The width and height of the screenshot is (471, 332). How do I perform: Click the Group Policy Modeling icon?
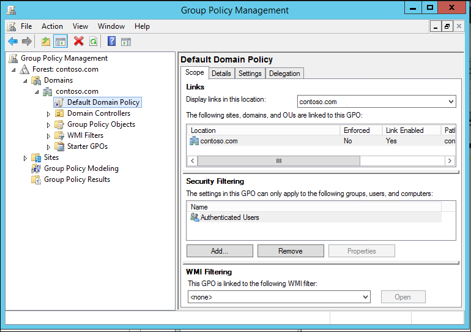(x=36, y=168)
